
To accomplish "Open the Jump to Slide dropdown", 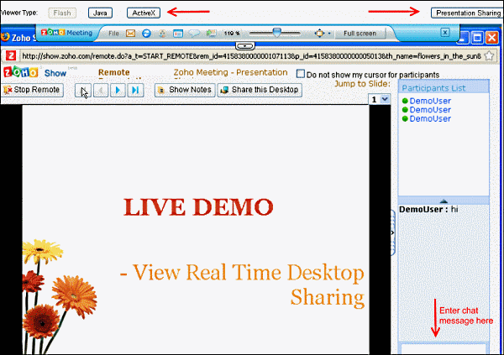I will pyautogui.click(x=385, y=99).
